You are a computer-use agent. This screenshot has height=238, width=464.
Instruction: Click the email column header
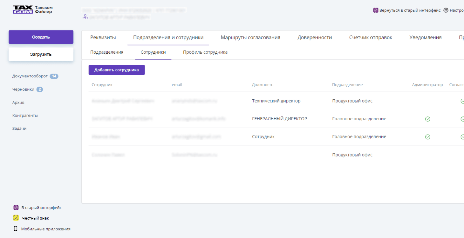tap(177, 85)
